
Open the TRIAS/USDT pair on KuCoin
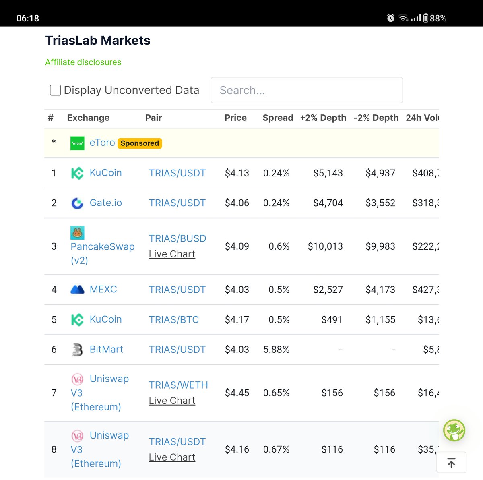tap(177, 173)
